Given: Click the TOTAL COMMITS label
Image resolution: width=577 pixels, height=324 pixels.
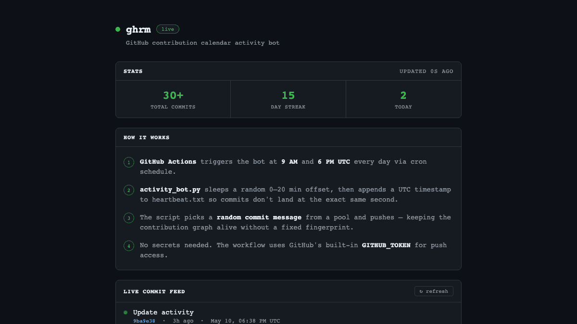Looking at the screenshot, I should tap(173, 107).
